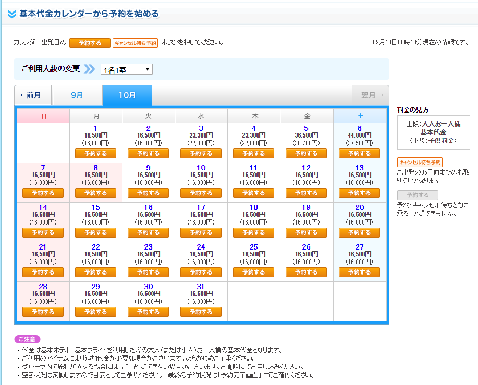
Task: Click the 翌月 next month button
Action: (x=371, y=95)
